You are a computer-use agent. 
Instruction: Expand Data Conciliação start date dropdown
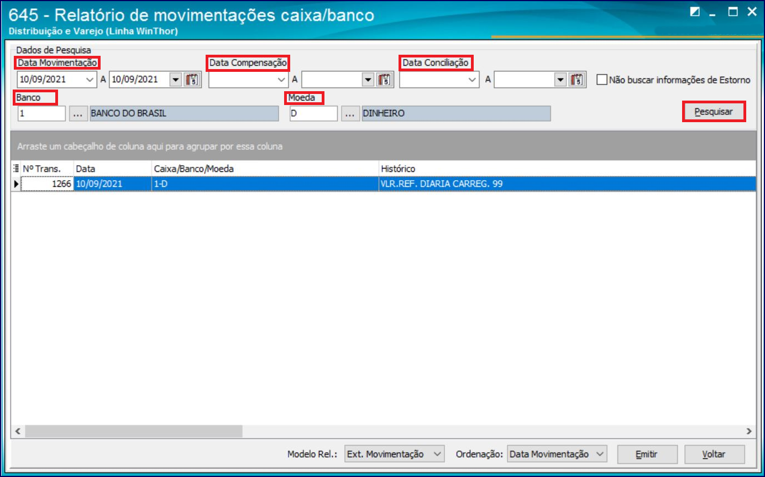[x=473, y=80]
